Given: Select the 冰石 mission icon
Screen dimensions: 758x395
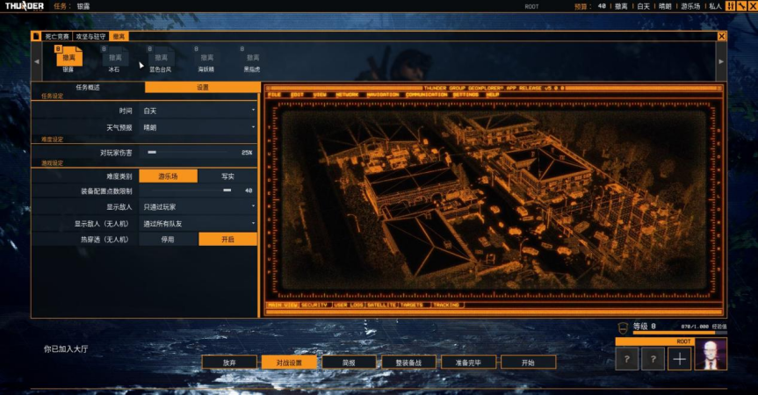Looking at the screenshot, I should coord(114,57).
